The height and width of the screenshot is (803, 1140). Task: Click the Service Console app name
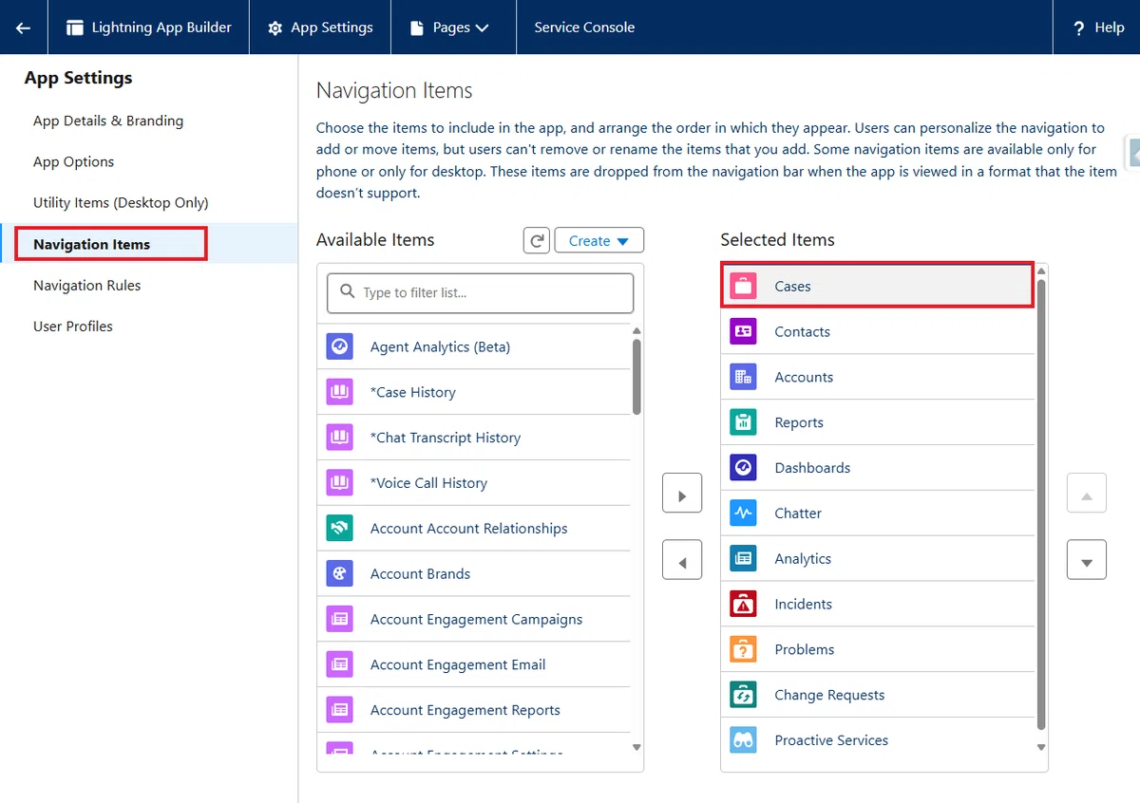(584, 28)
